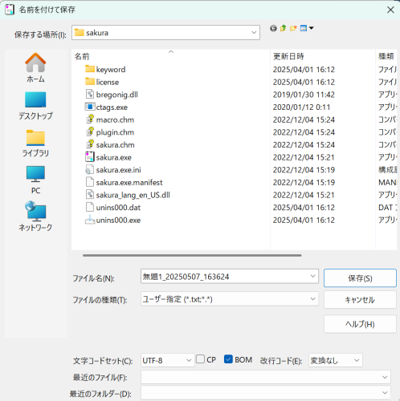Image resolution: width=400 pixels, height=401 pixels.
Task: Click the sakura_lang_en_US.dll file icon
Action: pos(90,195)
